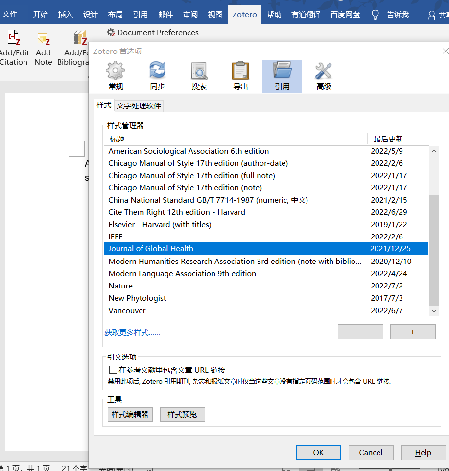Click the 获取更多样式 link
The height and width of the screenshot is (471, 449).
coord(133,333)
